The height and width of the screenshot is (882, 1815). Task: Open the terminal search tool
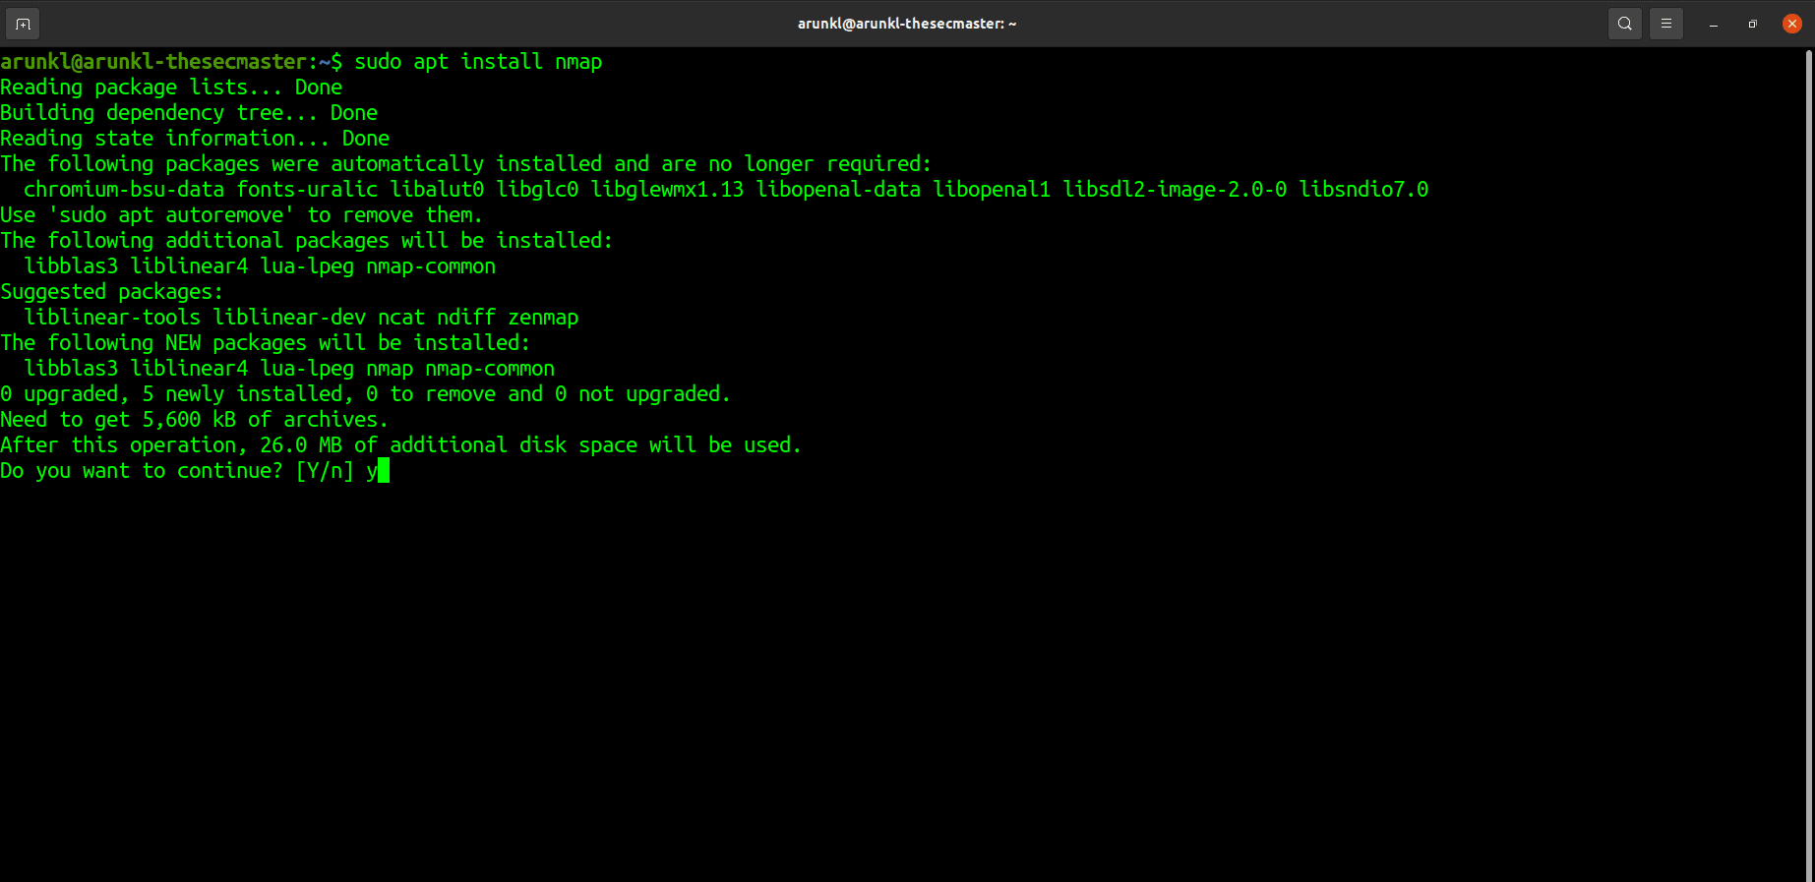(x=1625, y=24)
